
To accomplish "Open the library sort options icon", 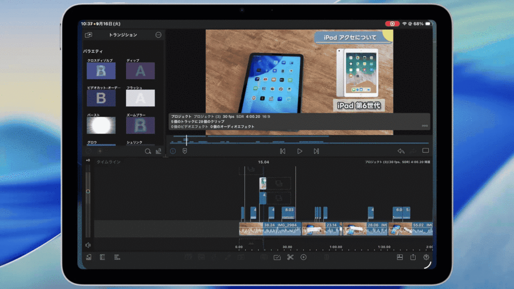I will 158,151.
